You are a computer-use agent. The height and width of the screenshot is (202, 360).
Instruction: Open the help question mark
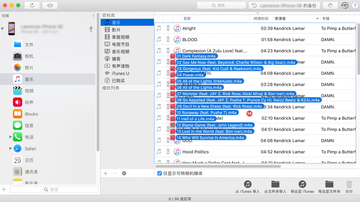[355, 6]
